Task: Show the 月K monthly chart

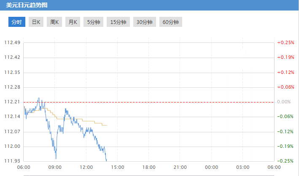Action: (x=73, y=22)
